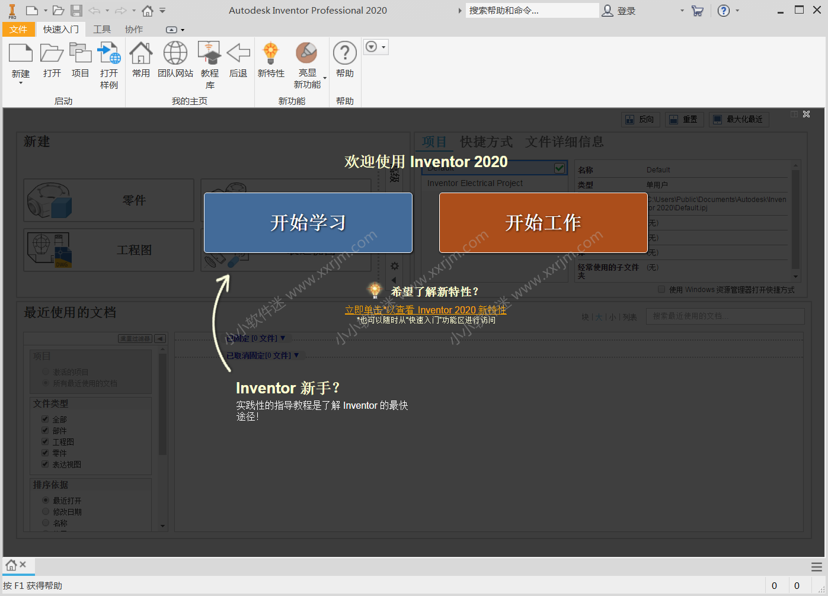Viewport: 828px width, 596px height.
Task: Click the quick access Open folder icon
Action: pos(58,11)
